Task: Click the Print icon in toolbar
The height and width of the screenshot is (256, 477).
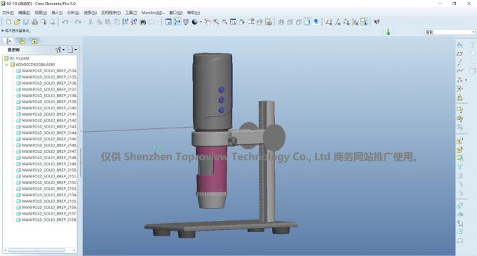Action: tap(34, 22)
